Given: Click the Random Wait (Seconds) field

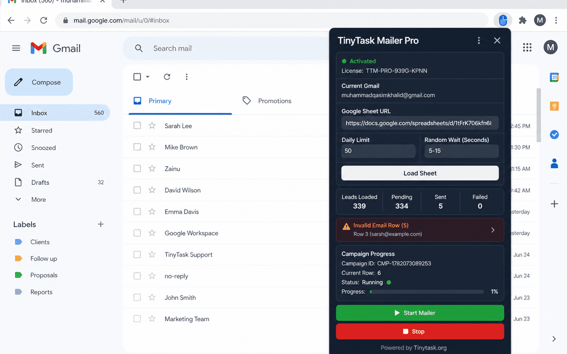Looking at the screenshot, I should pos(462,151).
